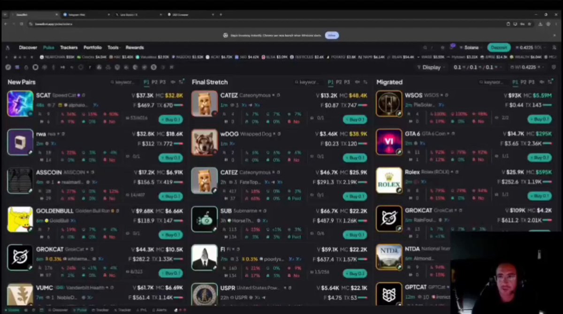Open the Final Stretch column filter settings icon

[366, 82]
